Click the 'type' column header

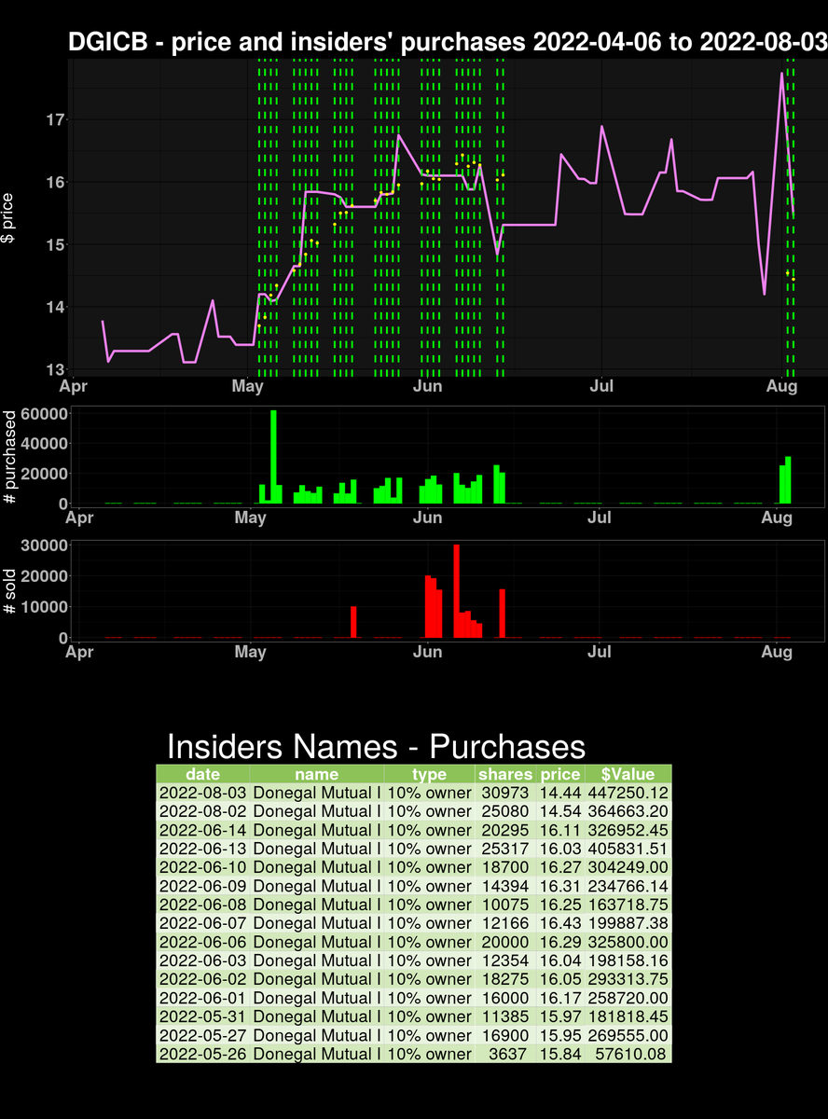click(x=429, y=774)
